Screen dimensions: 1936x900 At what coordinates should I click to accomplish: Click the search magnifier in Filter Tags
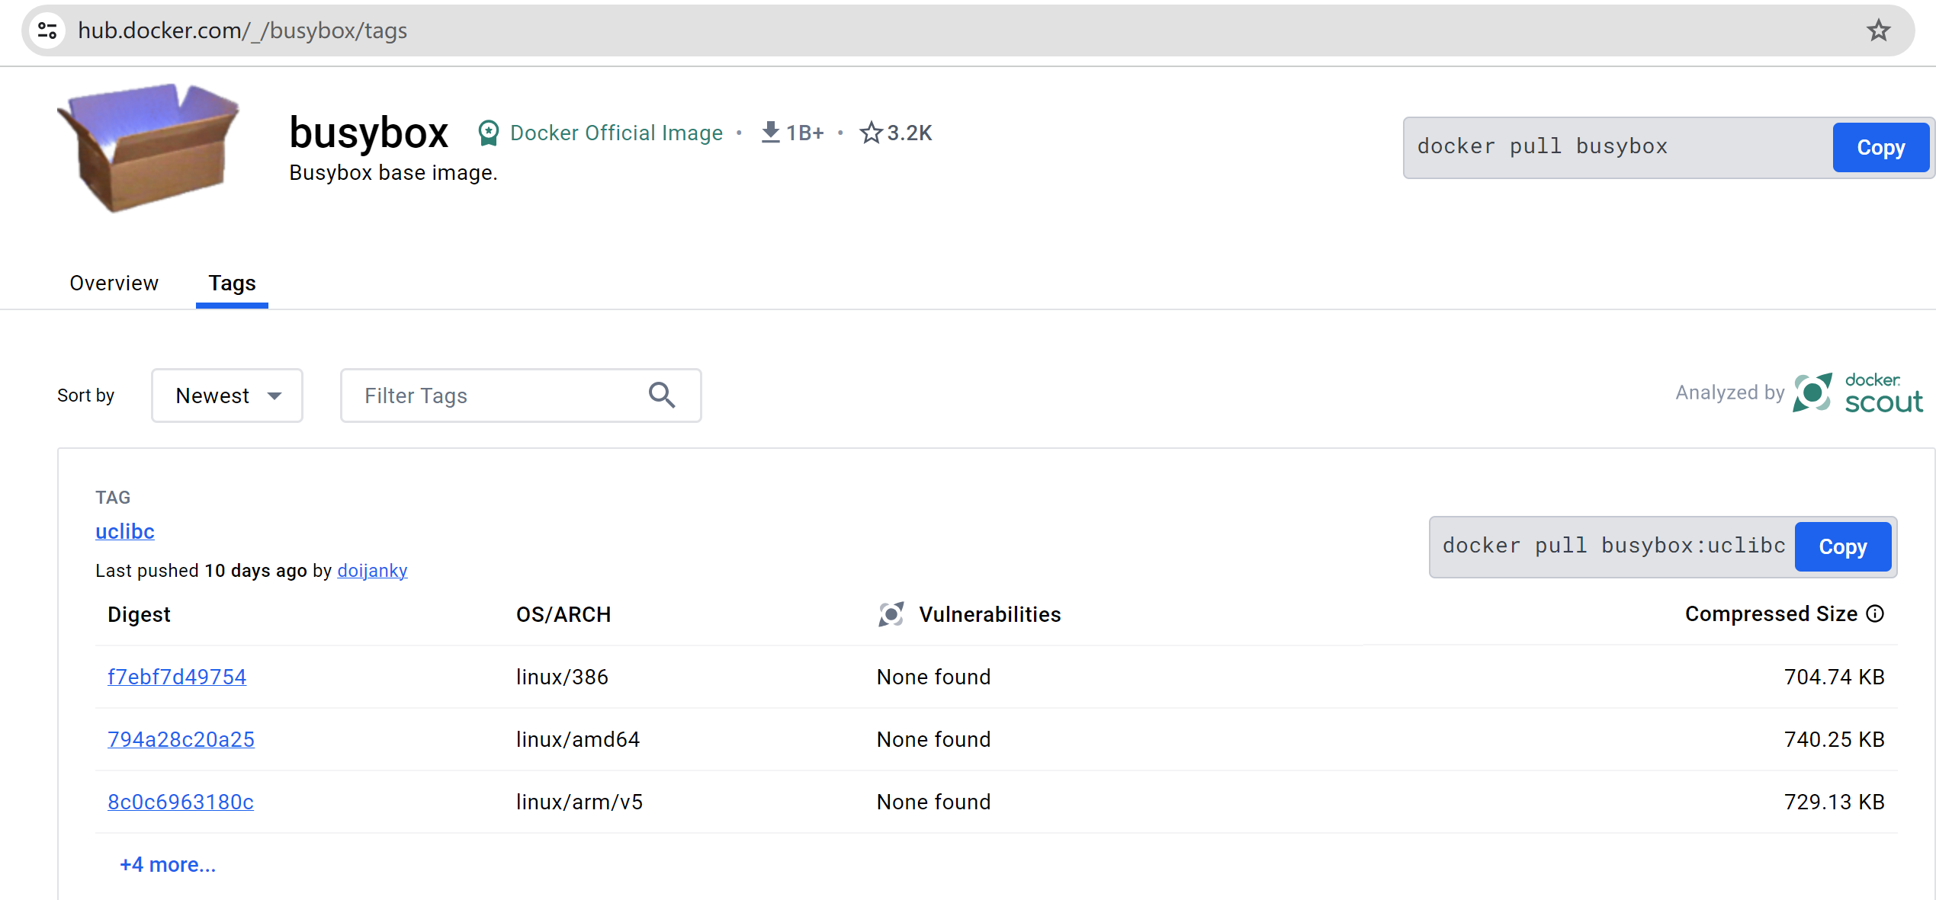click(x=661, y=396)
